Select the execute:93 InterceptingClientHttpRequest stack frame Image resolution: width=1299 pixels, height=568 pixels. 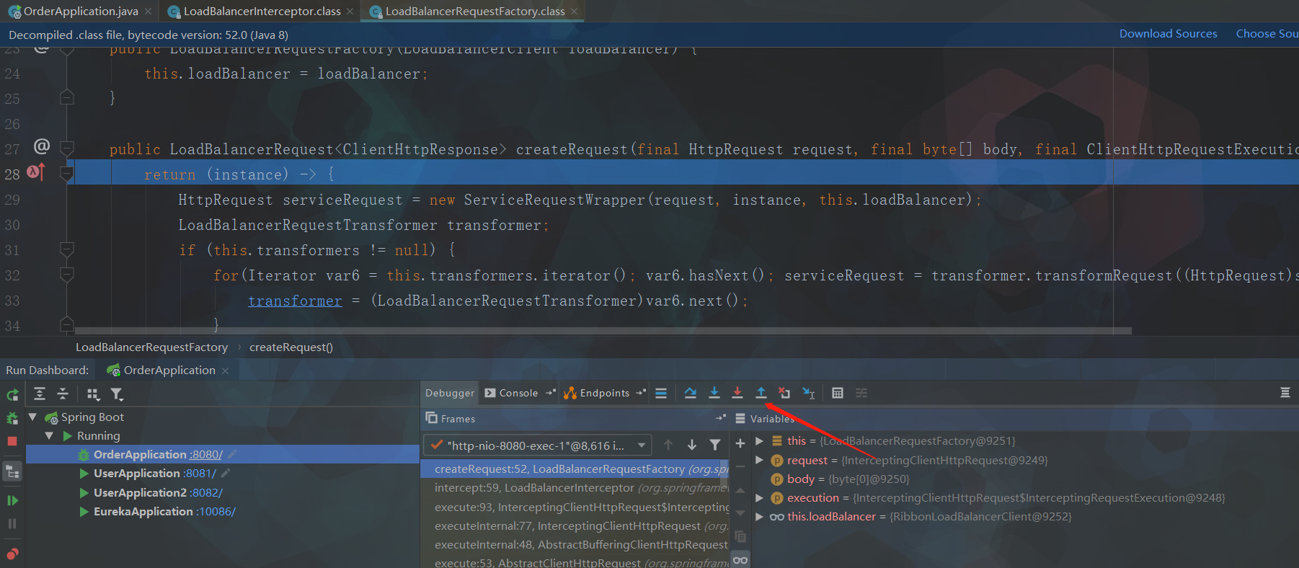[575, 507]
